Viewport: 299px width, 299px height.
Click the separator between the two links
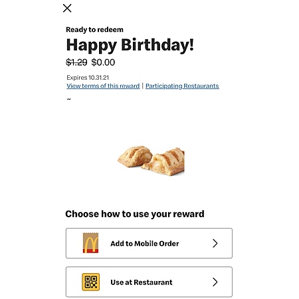(x=143, y=86)
